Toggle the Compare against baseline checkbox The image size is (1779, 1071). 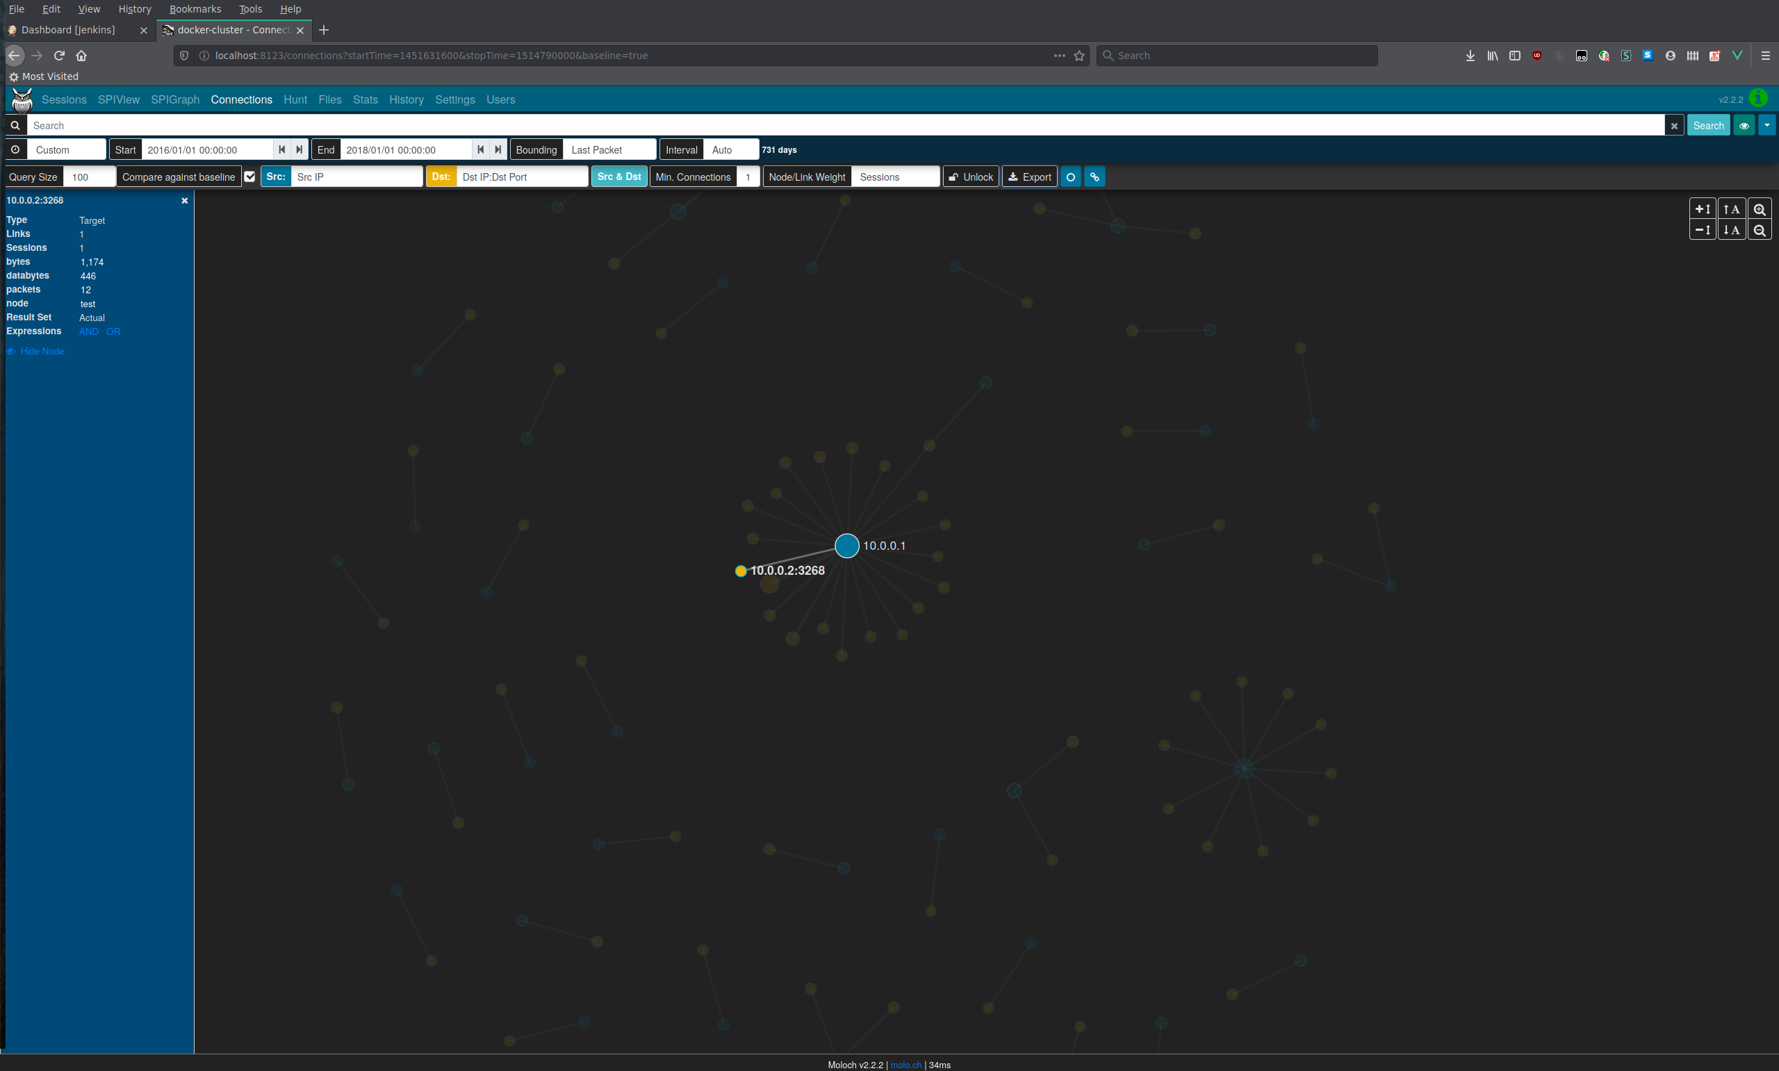[249, 176]
